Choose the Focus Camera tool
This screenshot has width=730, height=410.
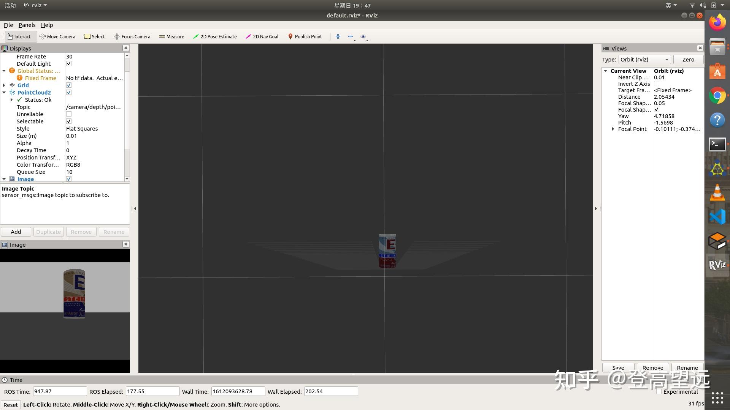tap(132, 36)
